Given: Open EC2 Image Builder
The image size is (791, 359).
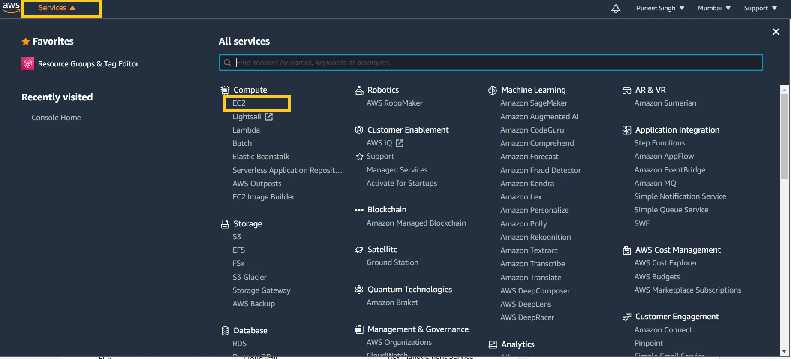Looking at the screenshot, I should (263, 197).
